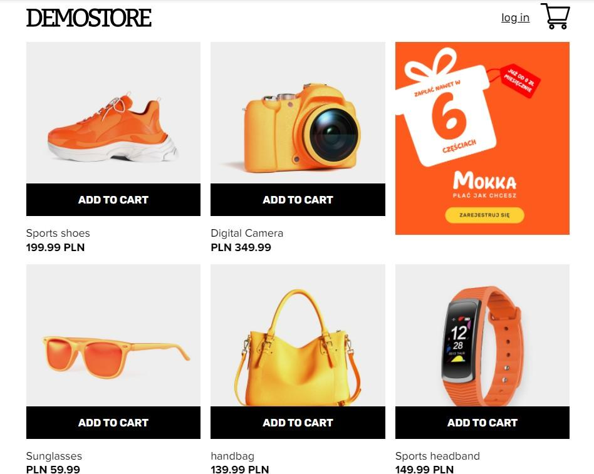Screen dimensions: 594x474
Task: Click the Zarejestruj się button in Mokka ad
Action: click(x=484, y=215)
